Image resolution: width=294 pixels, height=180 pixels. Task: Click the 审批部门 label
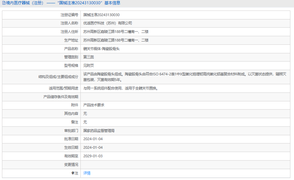coord(71,131)
